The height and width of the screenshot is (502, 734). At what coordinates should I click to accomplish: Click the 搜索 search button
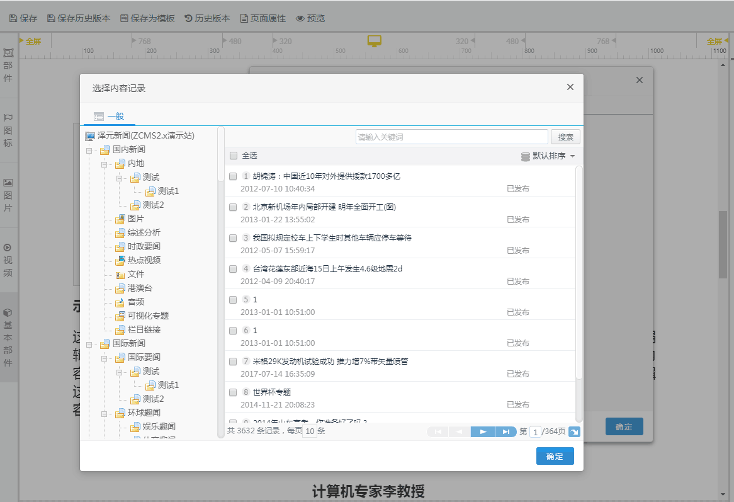coord(565,137)
